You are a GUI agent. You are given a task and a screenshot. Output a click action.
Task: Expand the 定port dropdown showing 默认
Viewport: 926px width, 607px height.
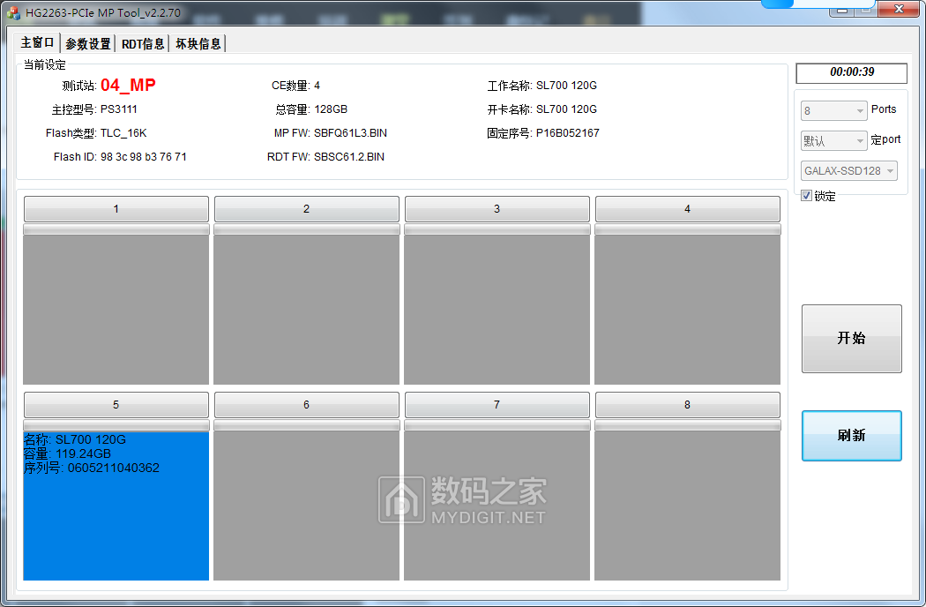pyautogui.click(x=834, y=140)
